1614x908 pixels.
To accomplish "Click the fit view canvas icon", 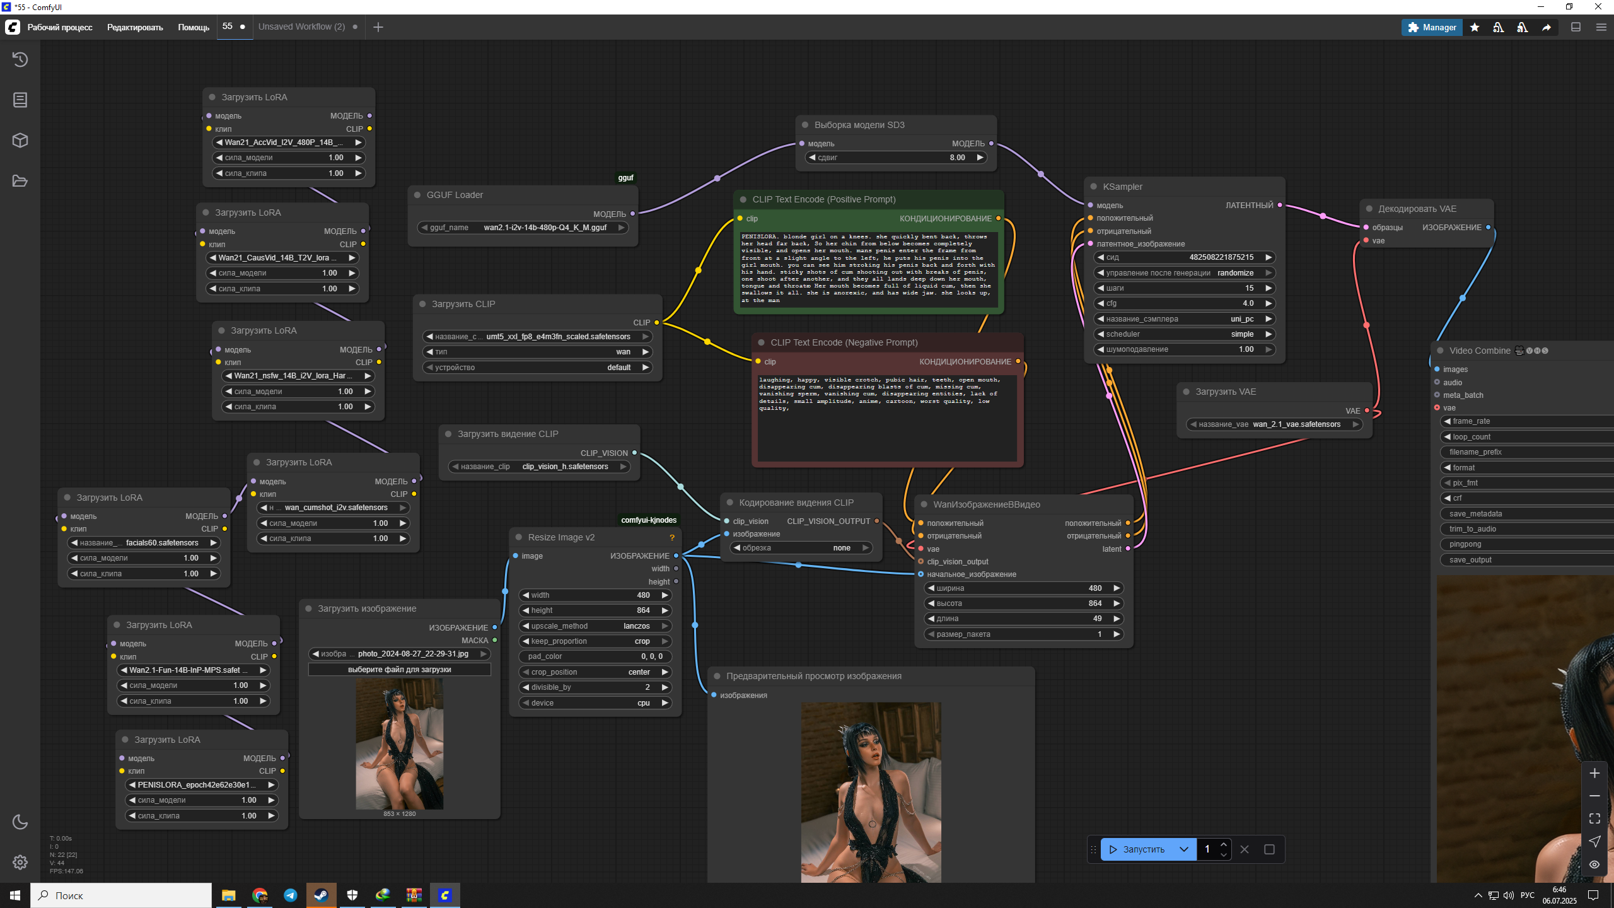I will (x=1594, y=818).
